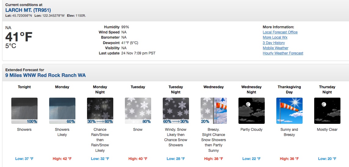The width and height of the screenshot is (349, 167).
Task: Select Wednesday Night partly cloudy icon
Action: pyautogui.click(x=252, y=111)
